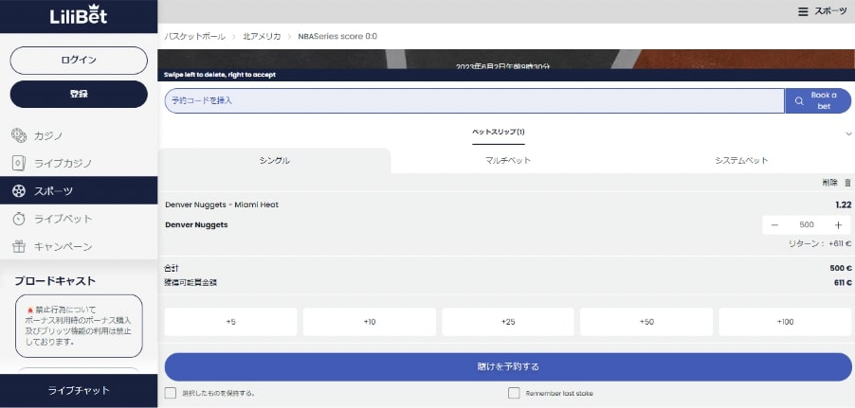The width and height of the screenshot is (855, 408).
Task: Decrease stake with minus button
Action: (x=774, y=225)
